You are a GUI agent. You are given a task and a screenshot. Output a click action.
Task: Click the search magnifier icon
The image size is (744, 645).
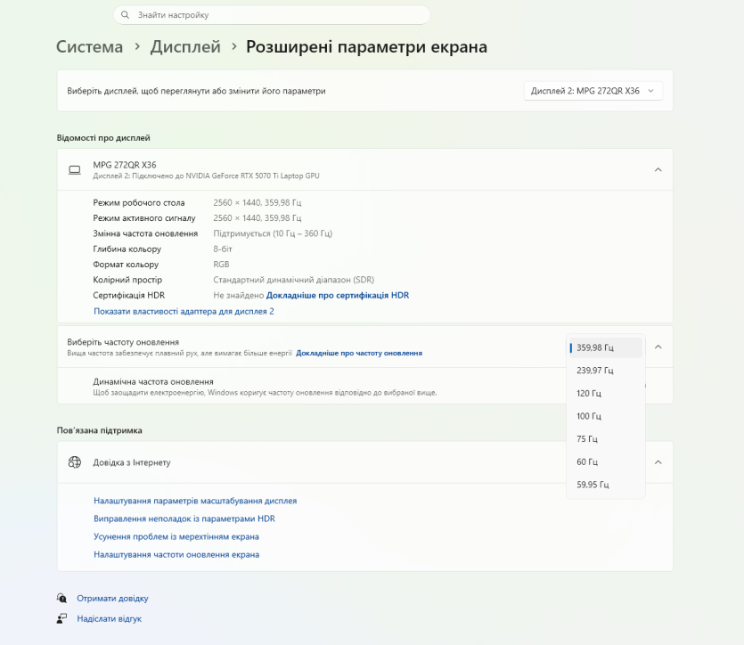pos(126,15)
